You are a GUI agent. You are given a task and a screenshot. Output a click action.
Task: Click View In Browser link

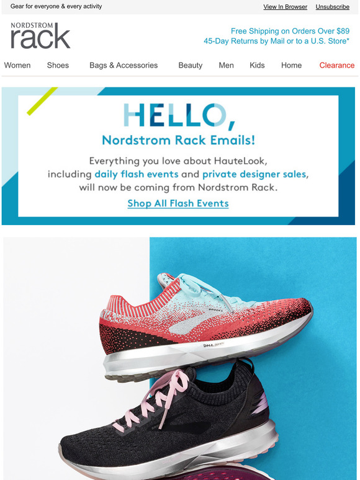pyautogui.click(x=286, y=7)
